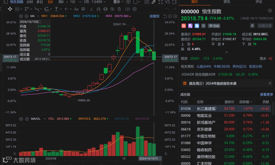Click the 前复权 adjustment link
The image size is (275, 165).
[x=155, y=16]
